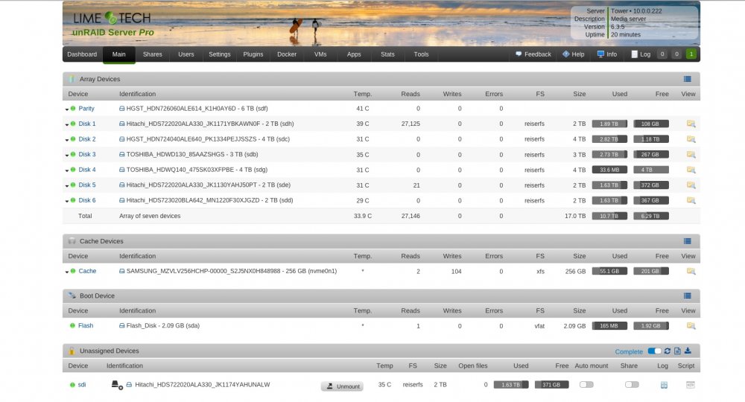Open the Unassigned Devices document icon
The image size is (745, 402).
point(677,351)
